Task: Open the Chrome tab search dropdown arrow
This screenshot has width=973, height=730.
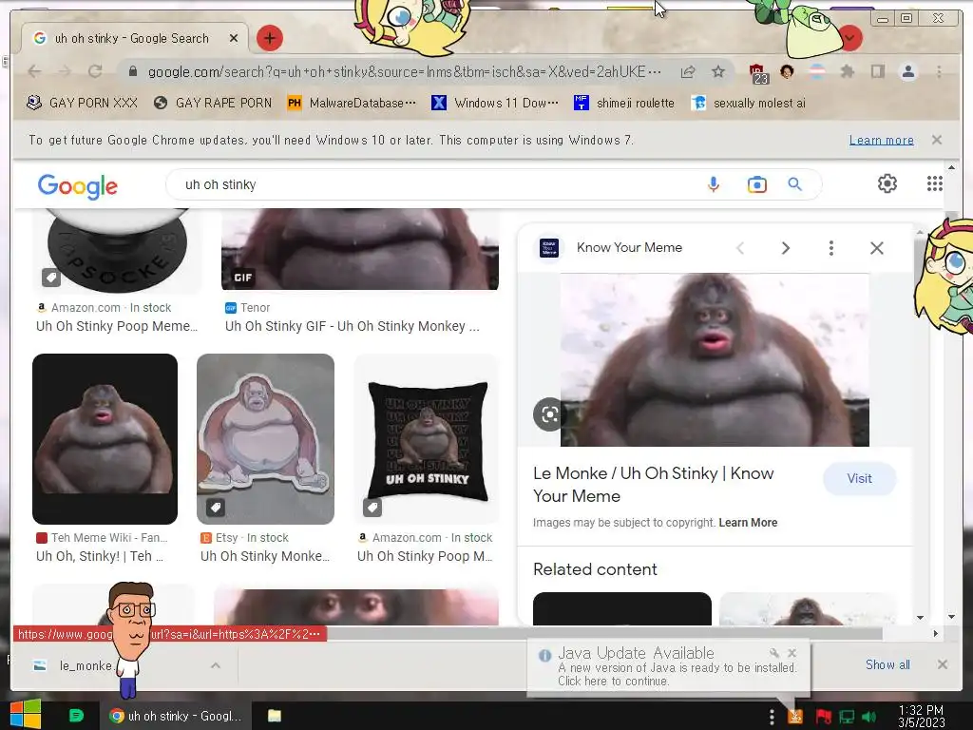Action: coord(850,38)
